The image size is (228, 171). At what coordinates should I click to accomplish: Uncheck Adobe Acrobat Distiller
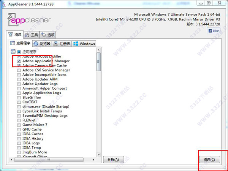coord(19,56)
